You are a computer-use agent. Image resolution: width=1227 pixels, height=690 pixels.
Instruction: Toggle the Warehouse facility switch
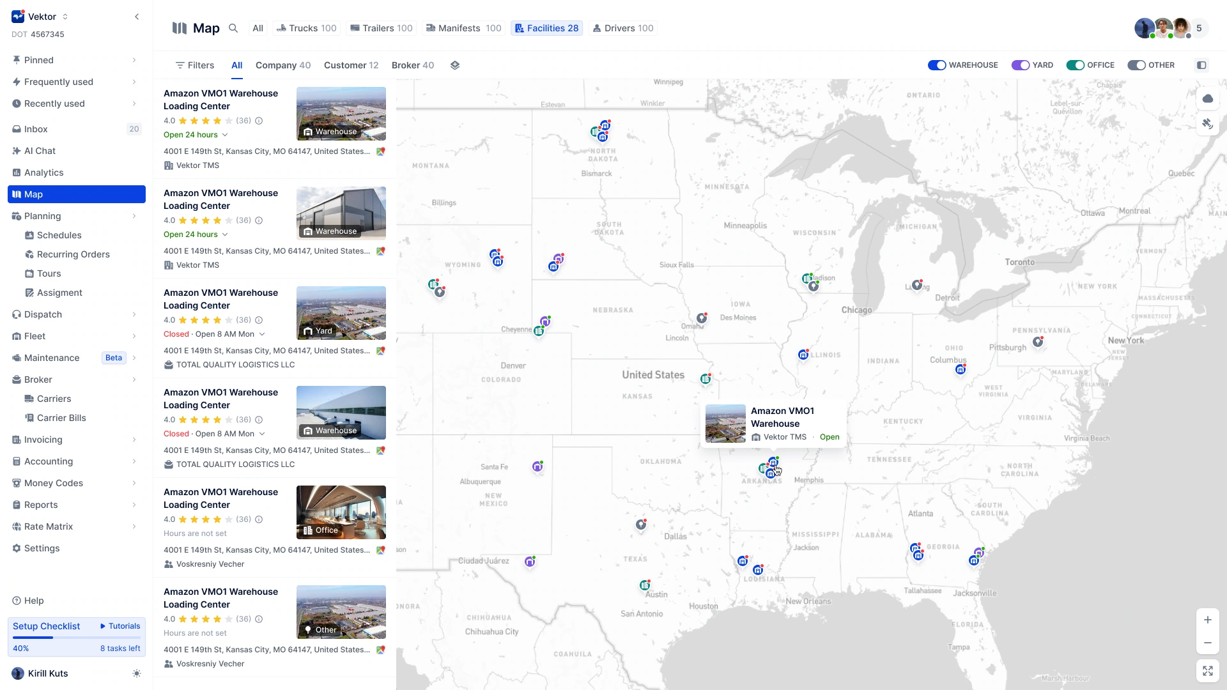tap(937, 65)
